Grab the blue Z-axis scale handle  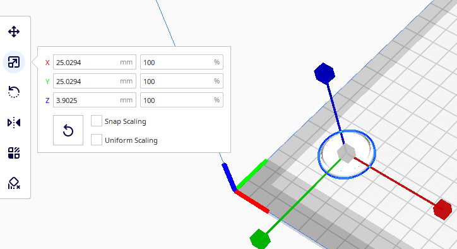click(x=324, y=73)
